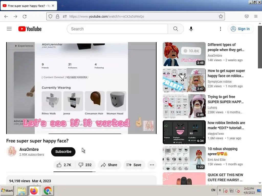Open Firefox from the taskbar
The image size is (262, 196).
click(x=34, y=190)
